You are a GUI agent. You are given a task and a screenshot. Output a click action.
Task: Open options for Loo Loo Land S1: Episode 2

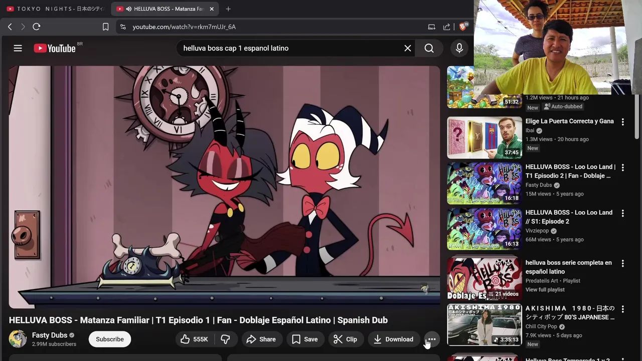(x=623, y=213)
